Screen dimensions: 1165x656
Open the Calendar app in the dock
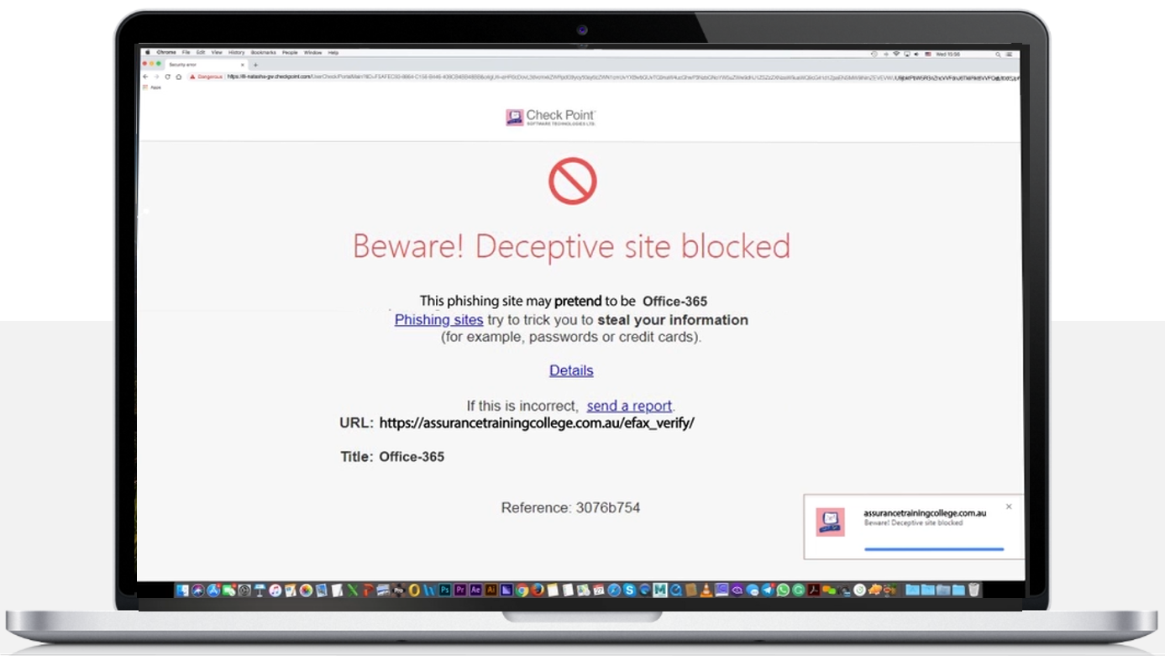point(599,590)
